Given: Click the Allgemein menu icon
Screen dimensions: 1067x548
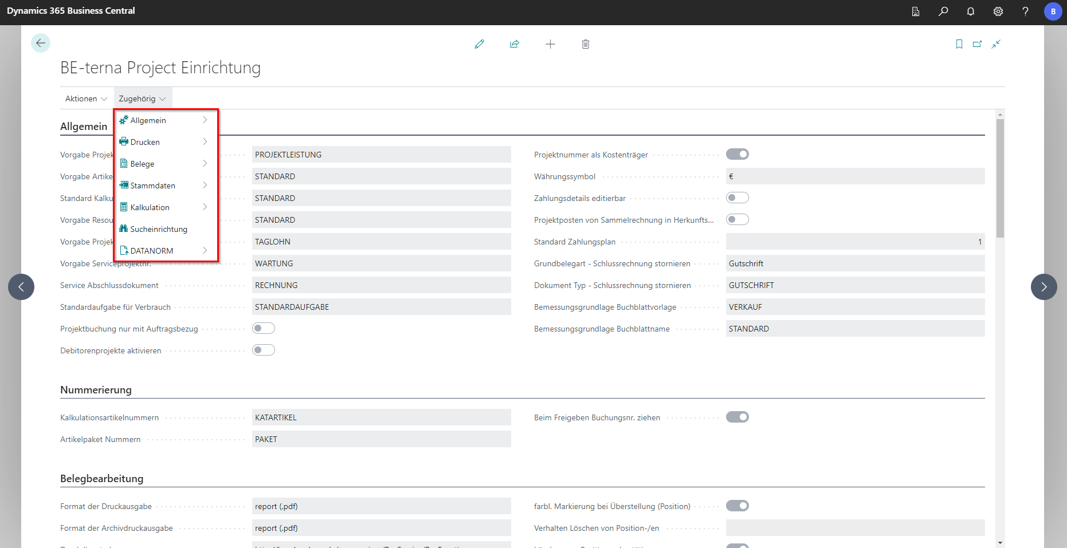Looking at the screenshot, I should (x=124, y=120).
